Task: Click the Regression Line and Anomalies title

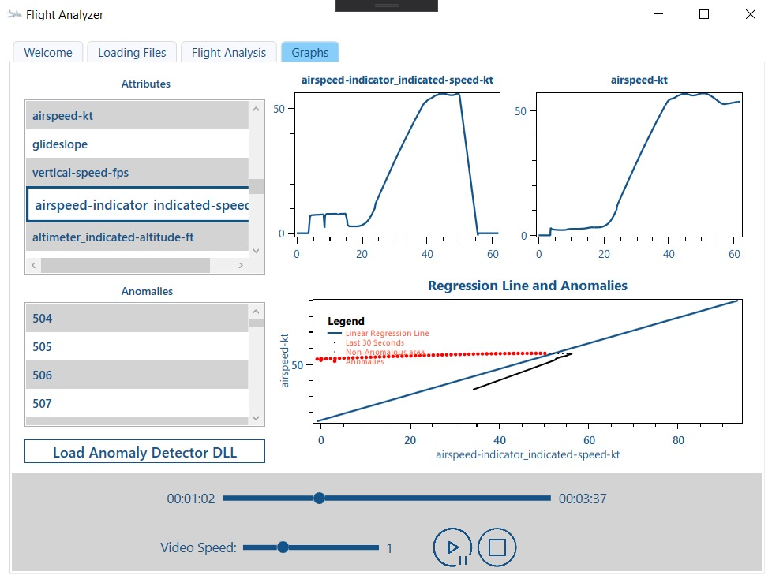Action: click(x=527, y=286)
